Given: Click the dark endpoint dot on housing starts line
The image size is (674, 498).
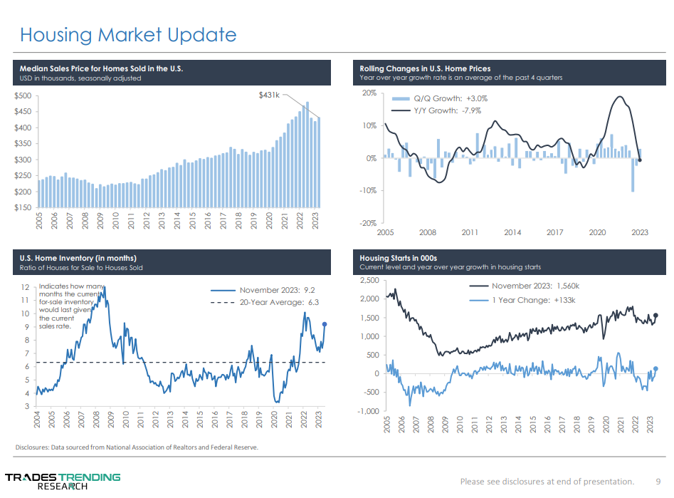Looking at the screenshot, I should tap(655, 316).
